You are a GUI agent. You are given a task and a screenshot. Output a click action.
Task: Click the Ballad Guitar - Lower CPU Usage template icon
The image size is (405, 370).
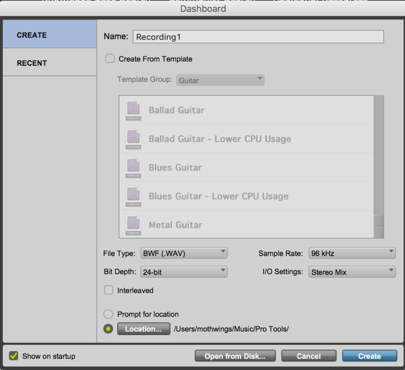pos(133,139)
